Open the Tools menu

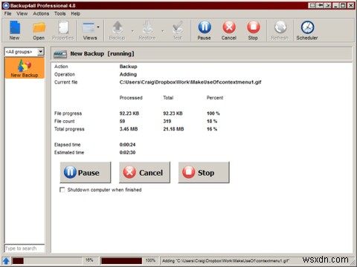coord(60,13)
